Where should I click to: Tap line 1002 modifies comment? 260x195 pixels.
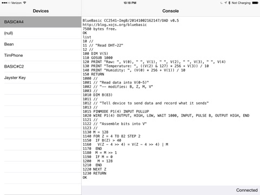click(x=118, y=87)
